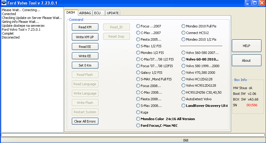Viewport: 266px width, 143px height.
Task: Click the Read EE button
Action: click(85, 47)
